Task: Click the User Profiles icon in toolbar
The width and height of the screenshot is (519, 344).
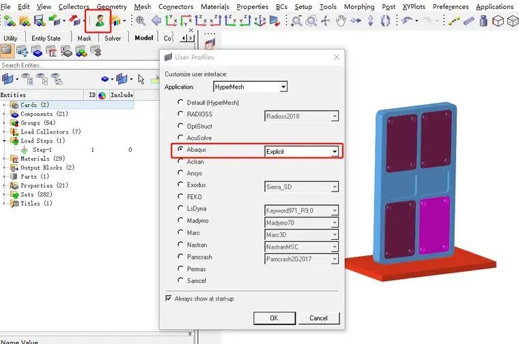Action: (100, 20)
